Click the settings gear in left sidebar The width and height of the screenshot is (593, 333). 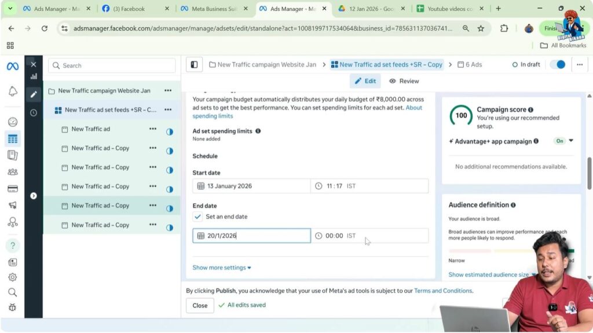tap(12, 277)
